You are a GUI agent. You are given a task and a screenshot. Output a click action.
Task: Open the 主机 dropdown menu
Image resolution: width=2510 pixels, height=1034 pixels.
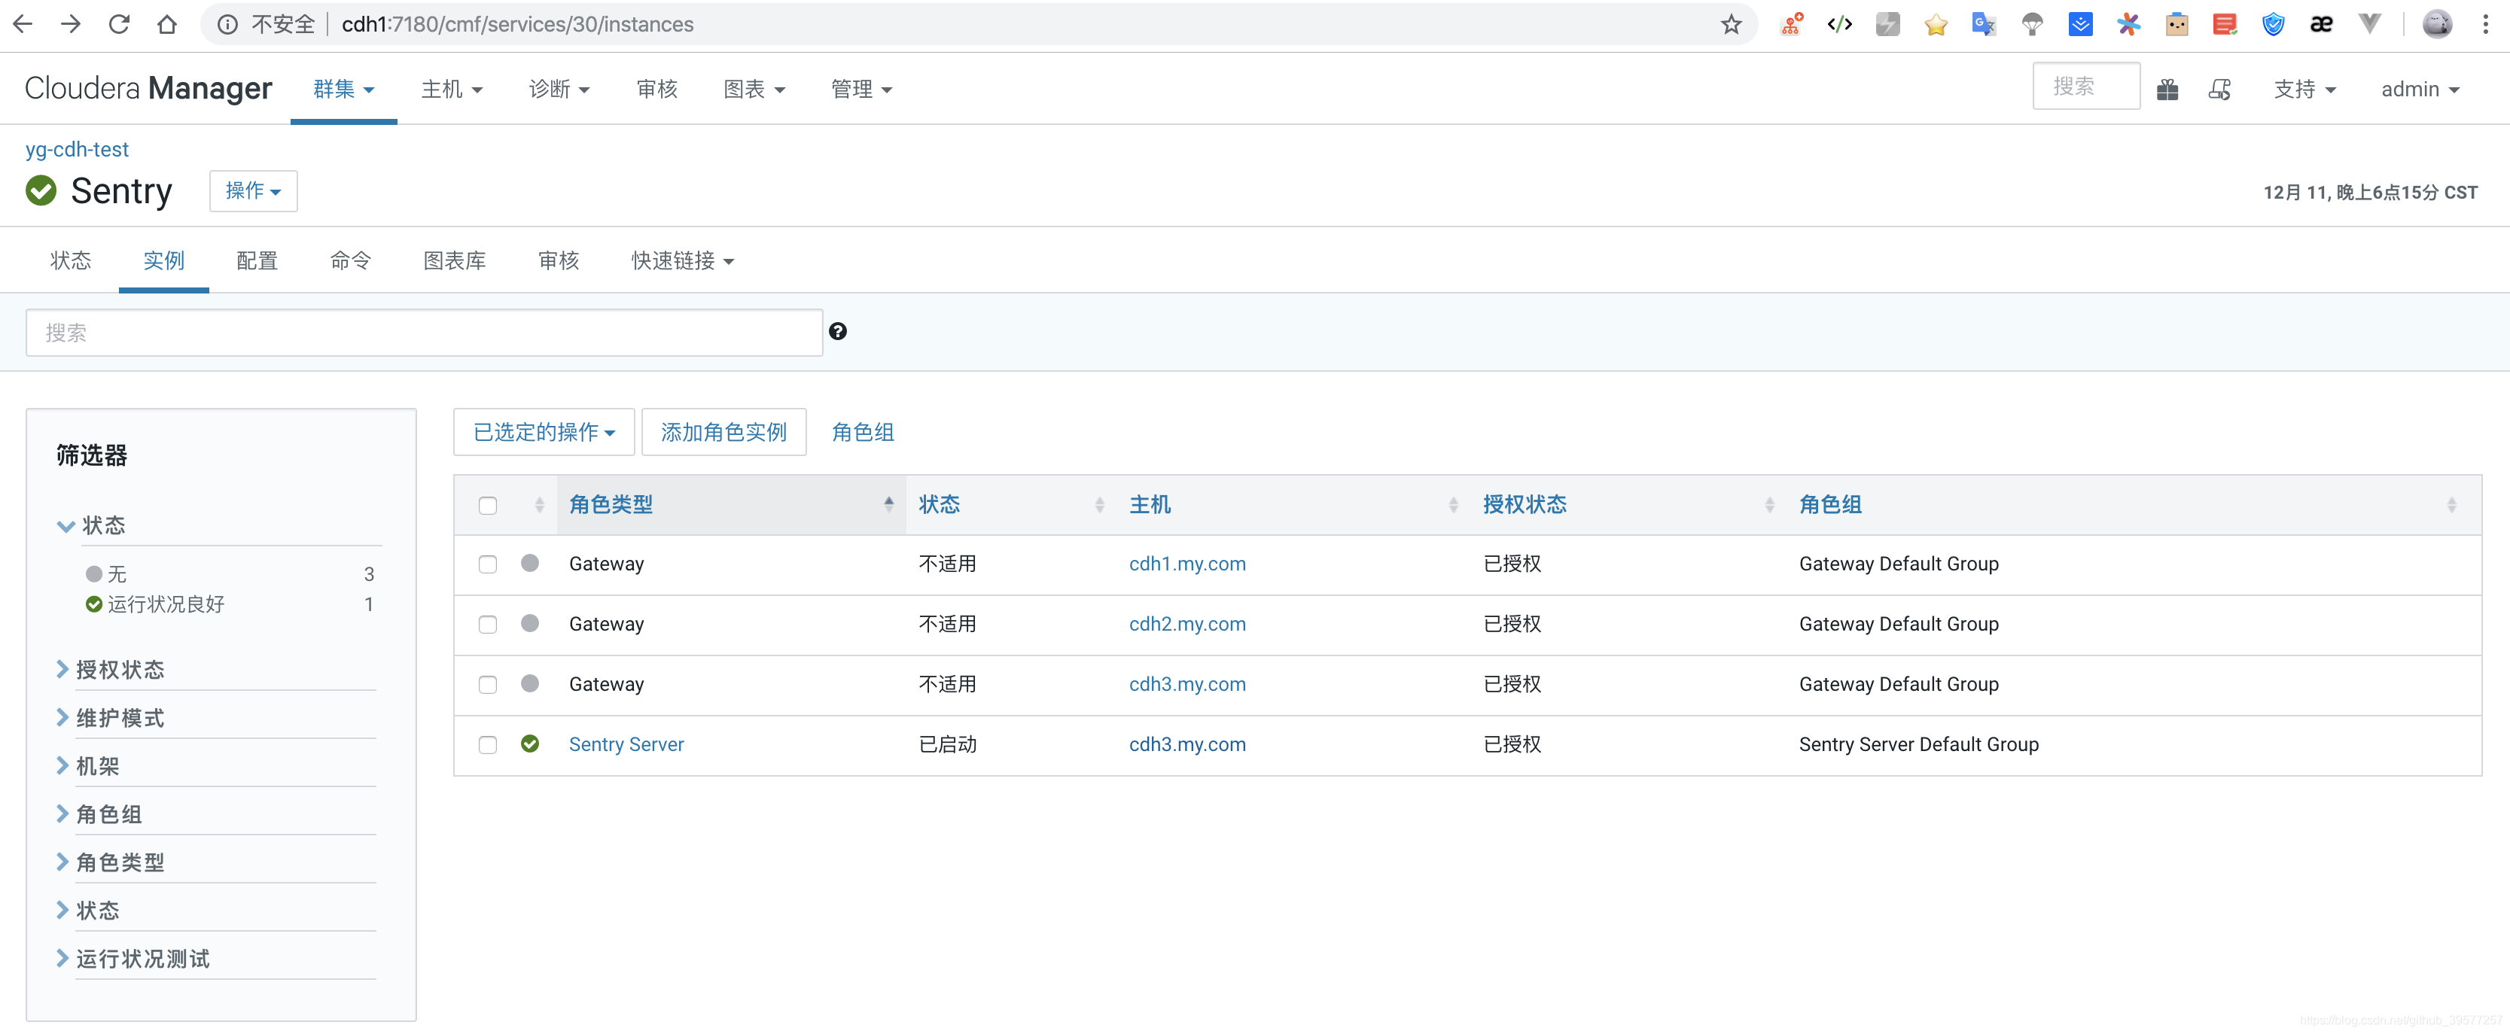point(452,90)
